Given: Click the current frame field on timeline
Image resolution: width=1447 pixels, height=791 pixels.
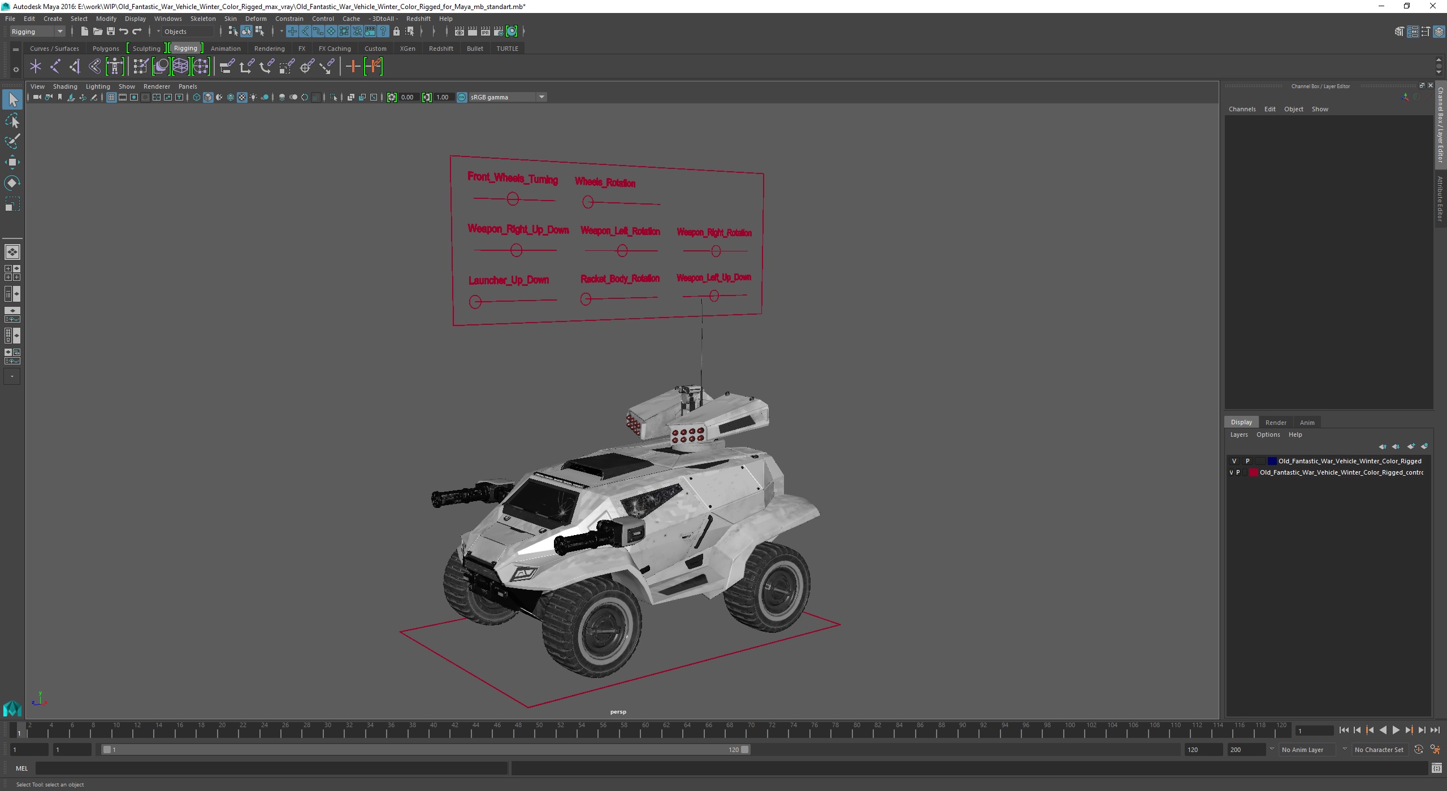Looking at the screenshot, I should point(1314,731).
